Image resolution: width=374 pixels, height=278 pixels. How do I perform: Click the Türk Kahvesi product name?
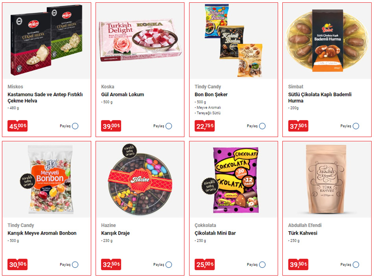click(x=302, y=233)
